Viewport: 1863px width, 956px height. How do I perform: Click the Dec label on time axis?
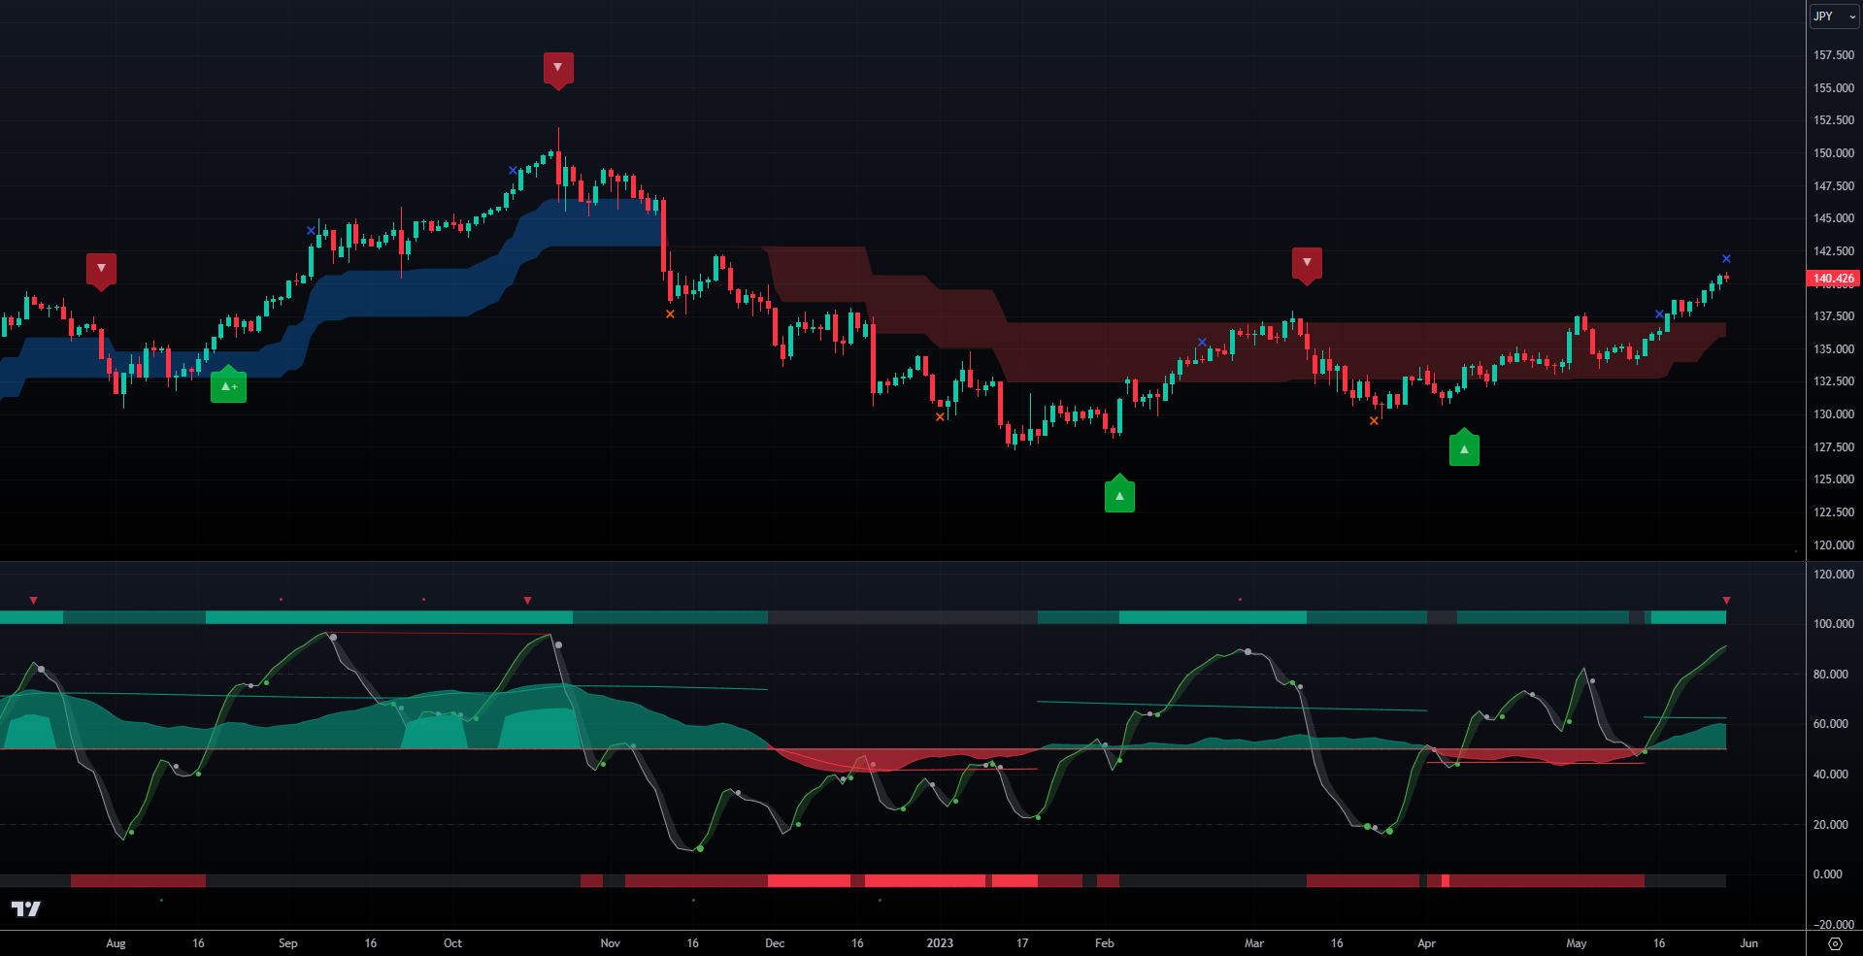774,943
